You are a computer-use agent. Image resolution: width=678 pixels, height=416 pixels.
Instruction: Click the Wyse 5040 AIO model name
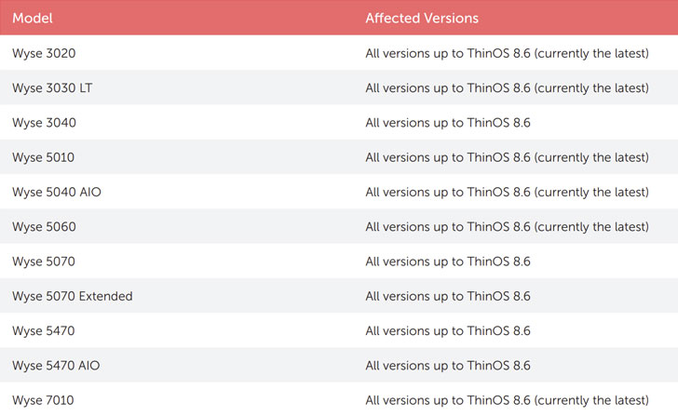coord(54,192)
